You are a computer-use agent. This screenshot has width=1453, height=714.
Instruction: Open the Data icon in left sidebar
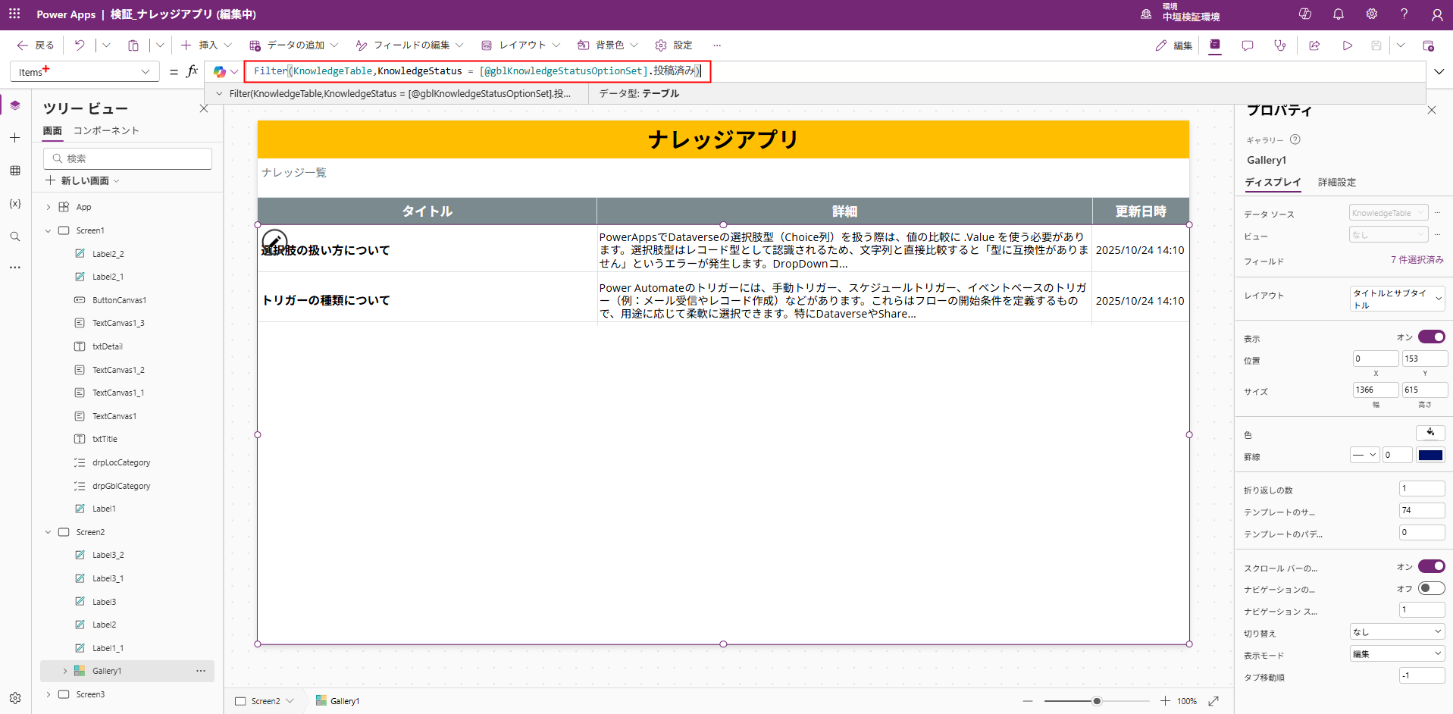[15, 171]
